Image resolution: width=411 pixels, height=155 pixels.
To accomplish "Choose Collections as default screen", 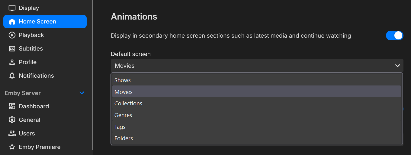I will click(x=128, y=104).
